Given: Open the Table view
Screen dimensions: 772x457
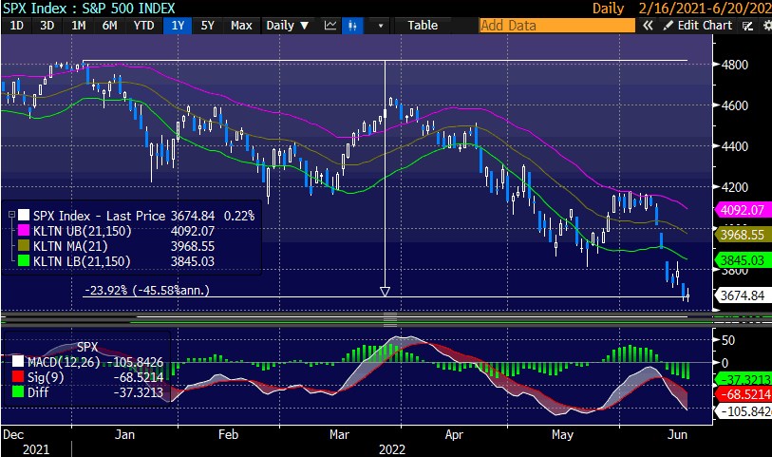Looking at the screenshot, I should [x=423, y=26].
